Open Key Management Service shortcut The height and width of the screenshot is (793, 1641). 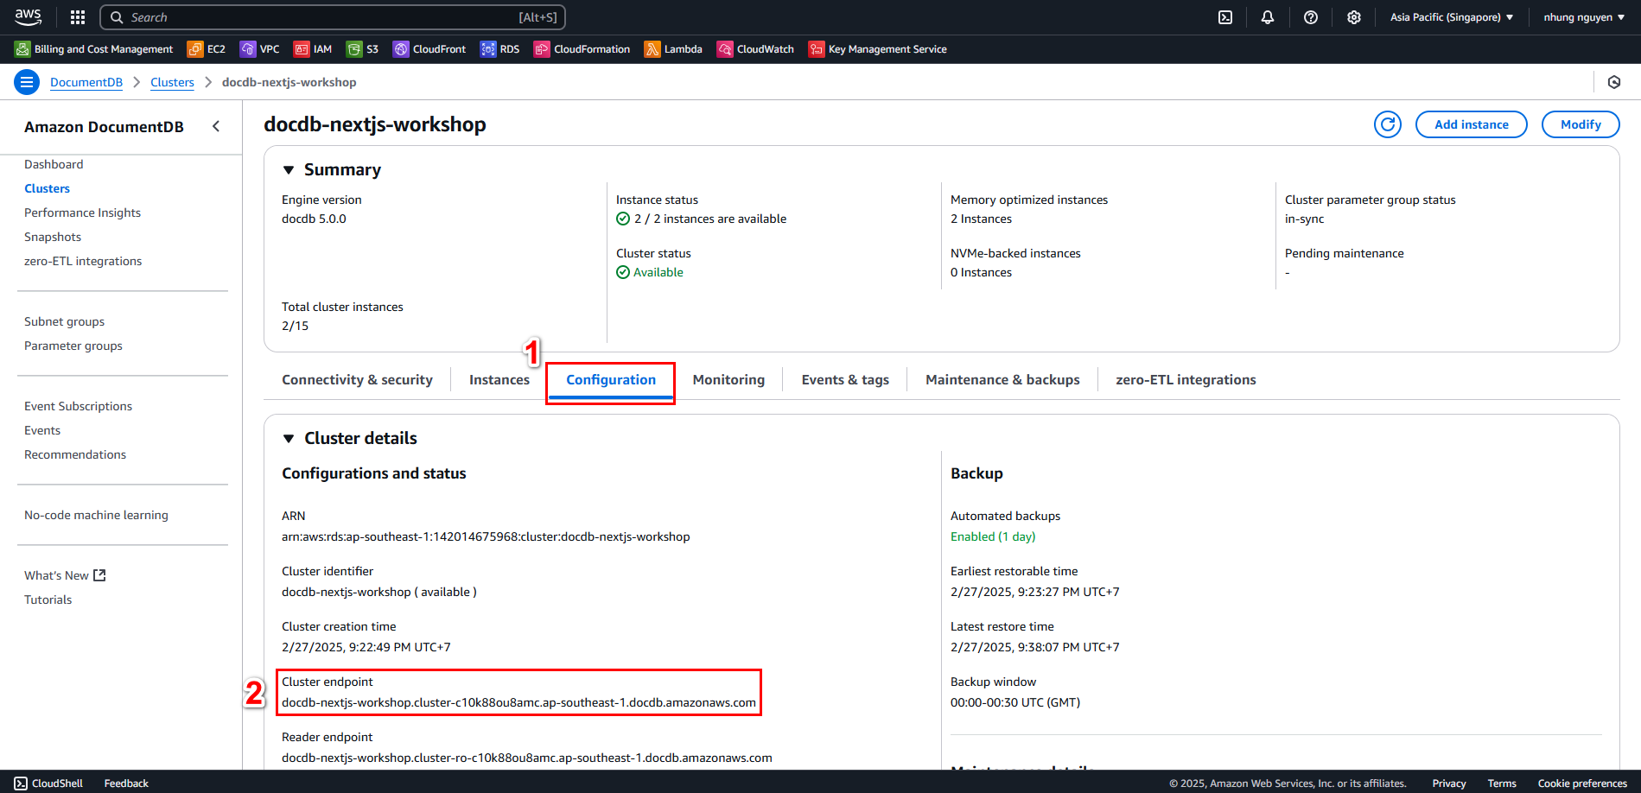coord(878,49)
